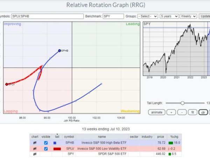This screenshot has width=210, height=158.
Task: Click the animate button
Action: click(x=157, y=112)
